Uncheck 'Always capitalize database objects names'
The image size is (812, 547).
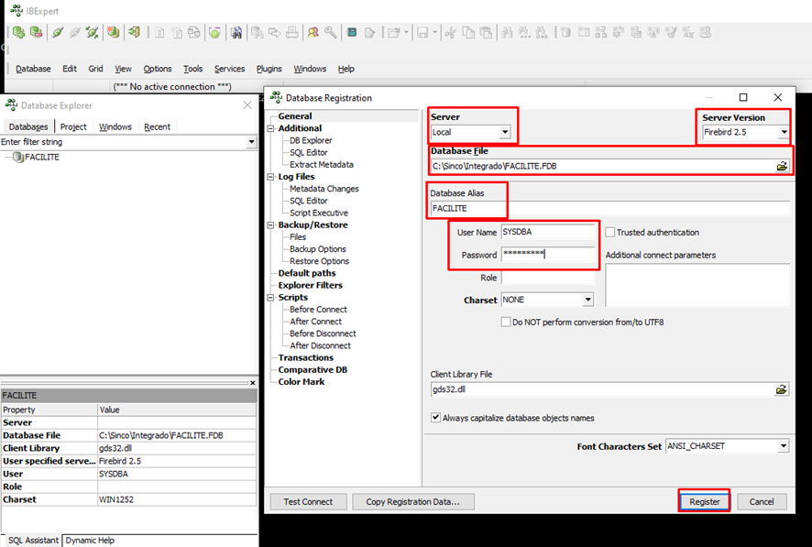coord(436,418)
